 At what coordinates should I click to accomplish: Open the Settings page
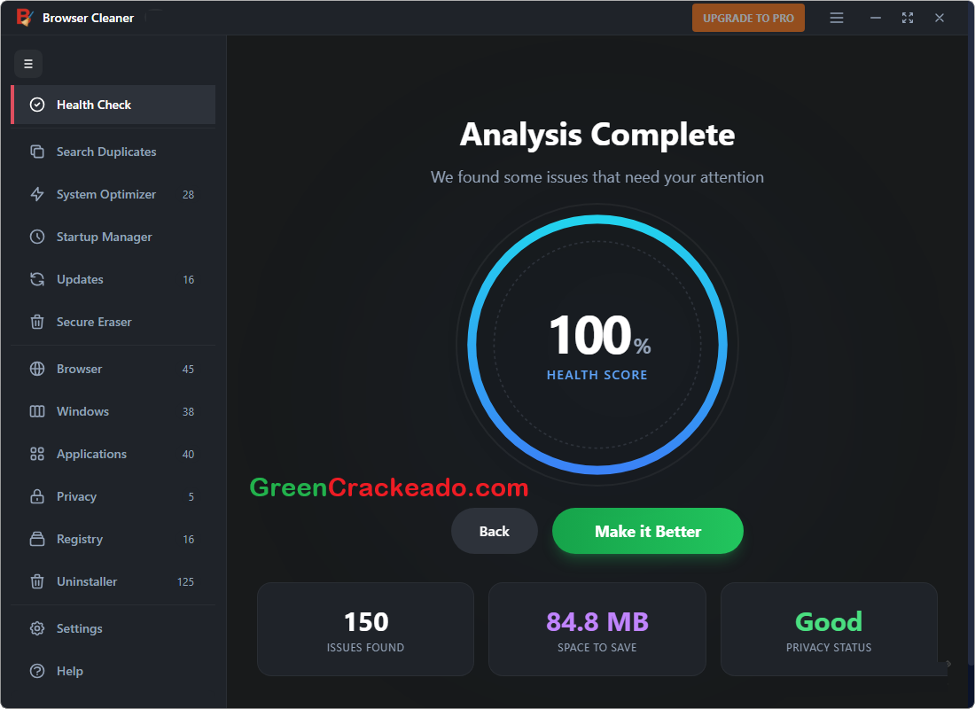click(x=79, y=628)
